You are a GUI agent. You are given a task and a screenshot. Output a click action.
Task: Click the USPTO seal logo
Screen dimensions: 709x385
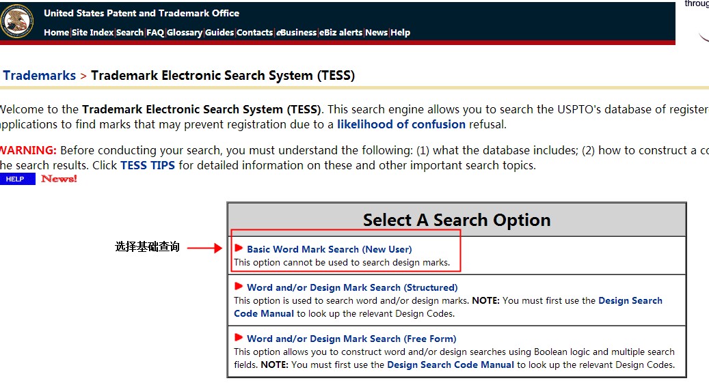16,21
